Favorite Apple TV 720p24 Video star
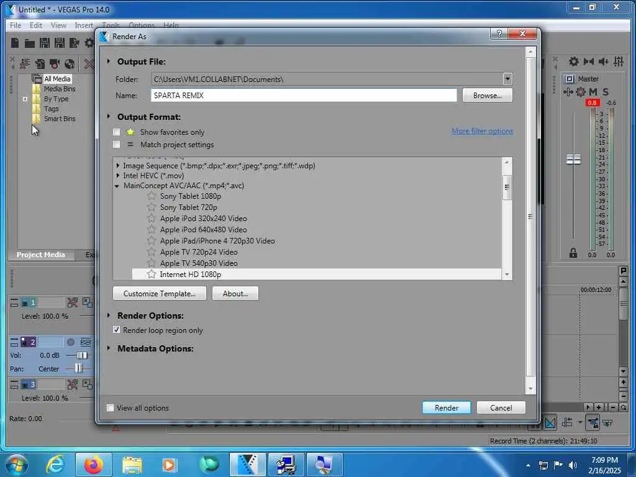 152,252
